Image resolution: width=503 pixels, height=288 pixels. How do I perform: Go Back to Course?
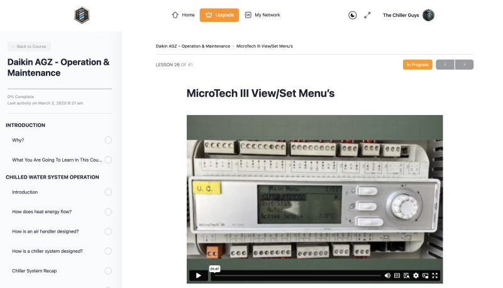[29, 47]
